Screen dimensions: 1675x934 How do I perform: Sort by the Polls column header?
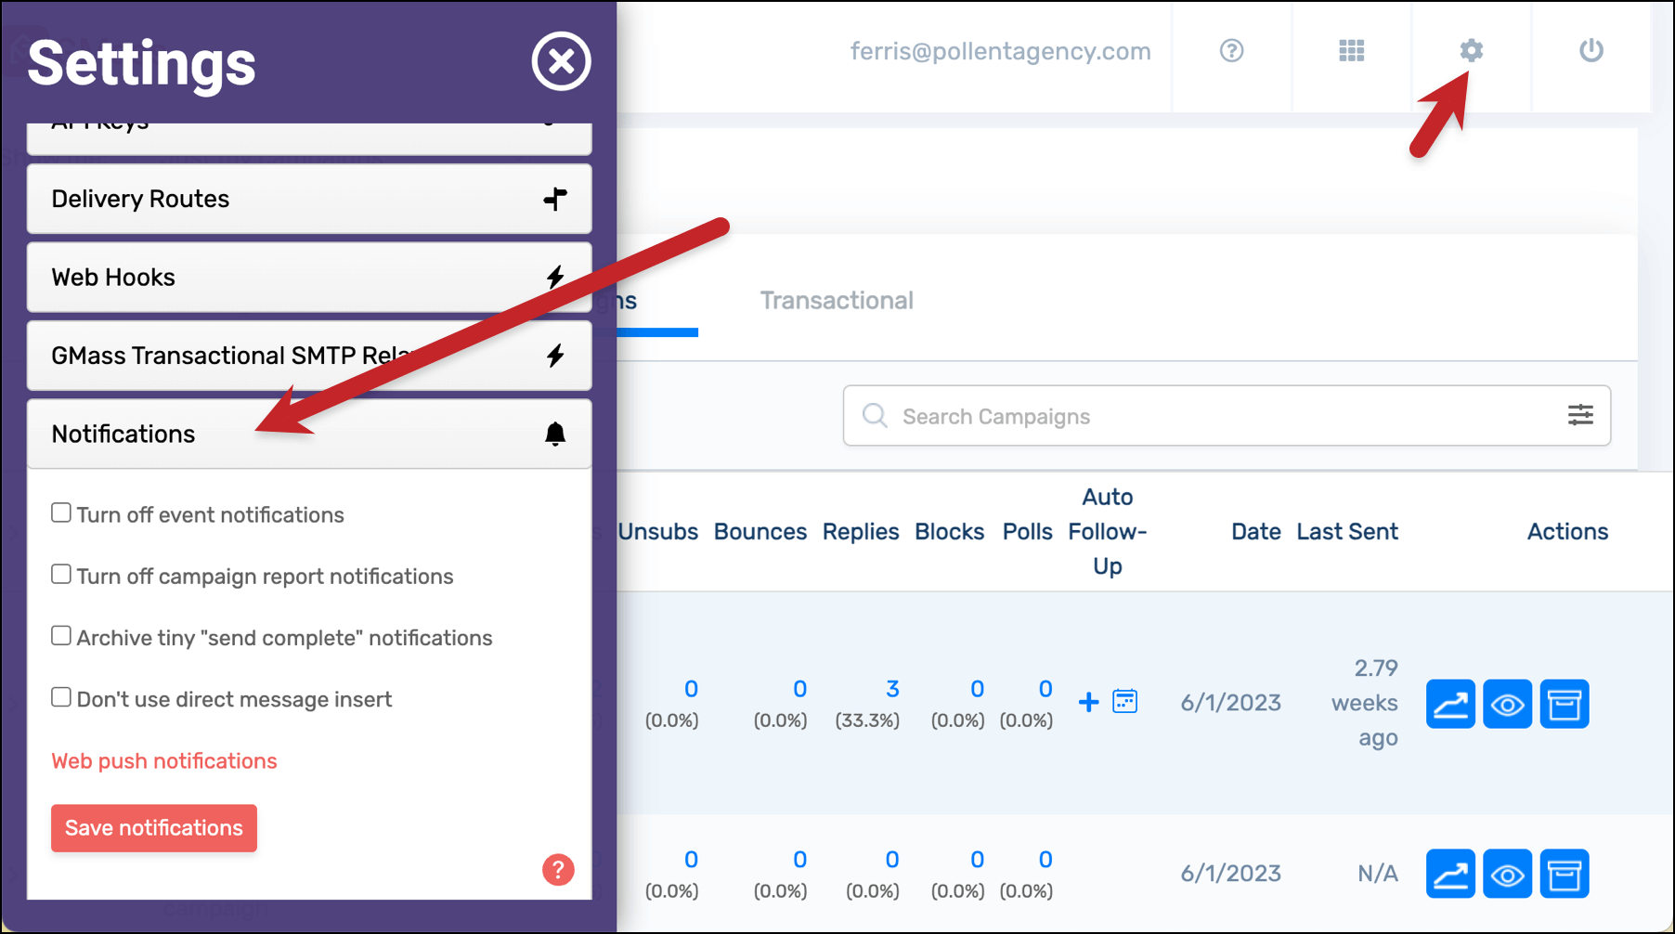[x=1027, y=532]
